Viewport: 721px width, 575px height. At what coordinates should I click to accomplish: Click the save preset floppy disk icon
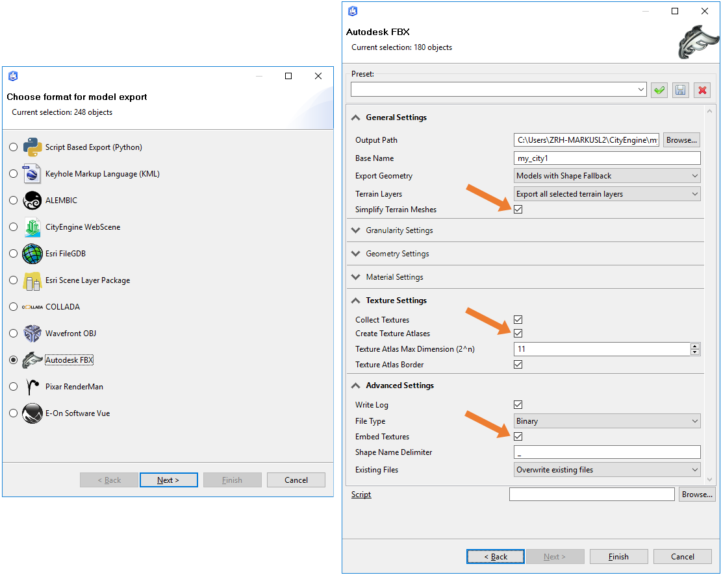680,90
